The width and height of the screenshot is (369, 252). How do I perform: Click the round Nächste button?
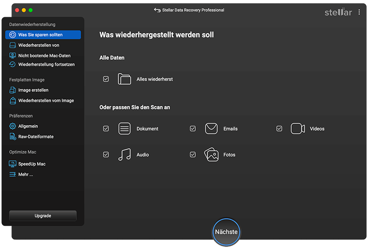(x=226, y=232)
